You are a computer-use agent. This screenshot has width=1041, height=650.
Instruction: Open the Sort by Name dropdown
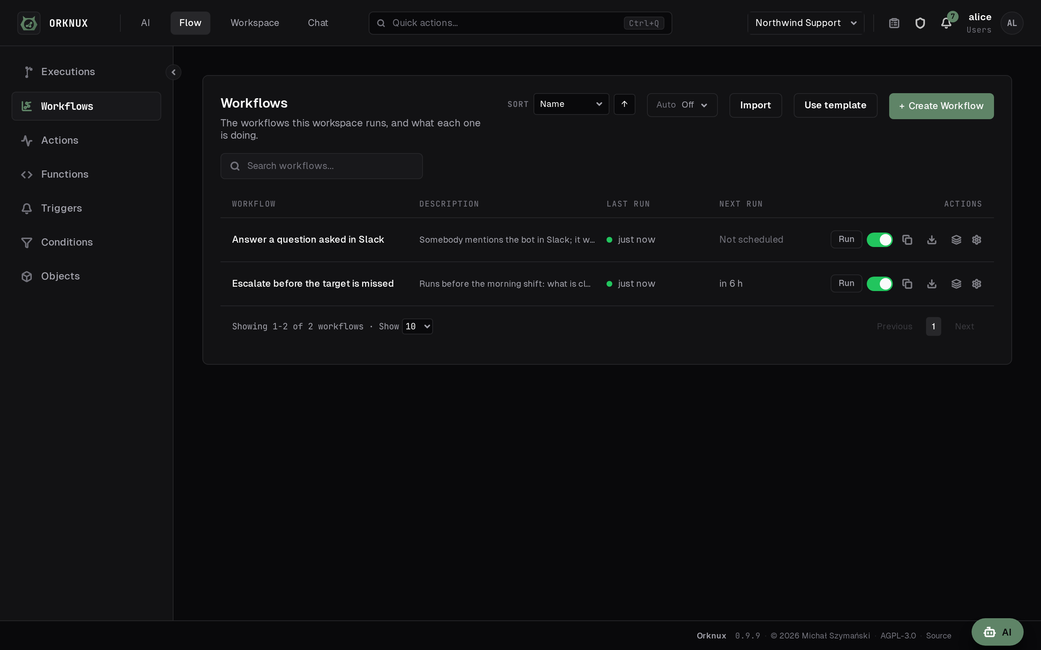tap(571, 104)
